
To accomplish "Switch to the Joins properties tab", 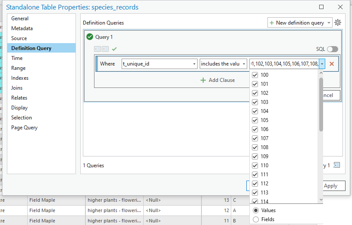I will (17, 88).
